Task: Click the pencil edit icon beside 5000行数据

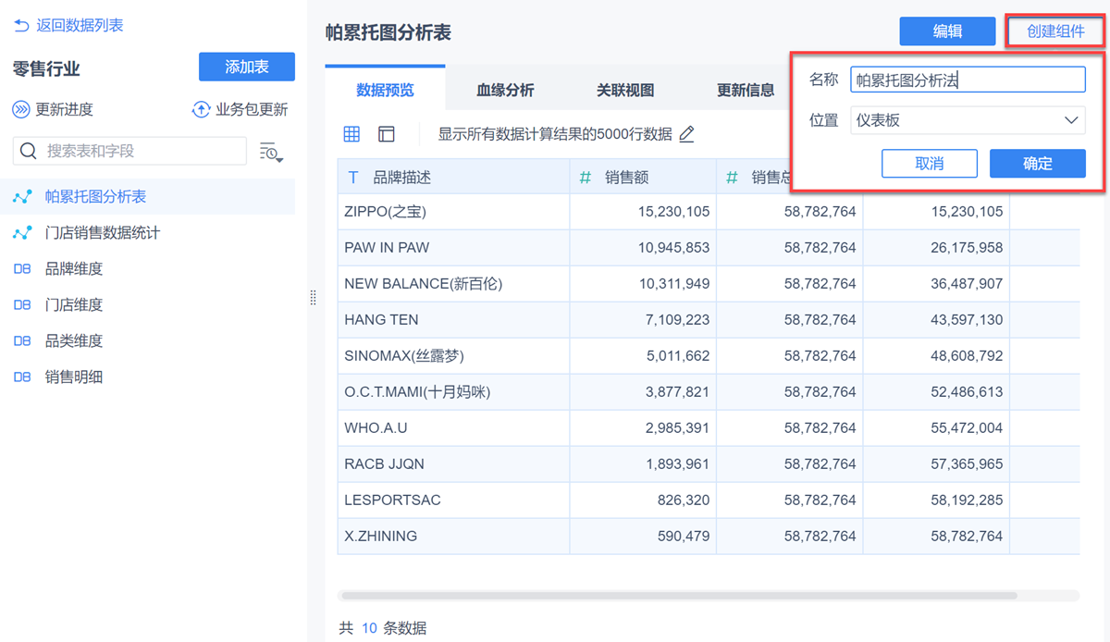Action: point(686,134)
